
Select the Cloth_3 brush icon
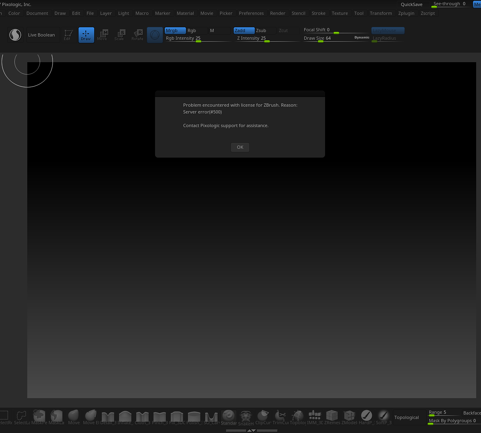click(142, 417)
